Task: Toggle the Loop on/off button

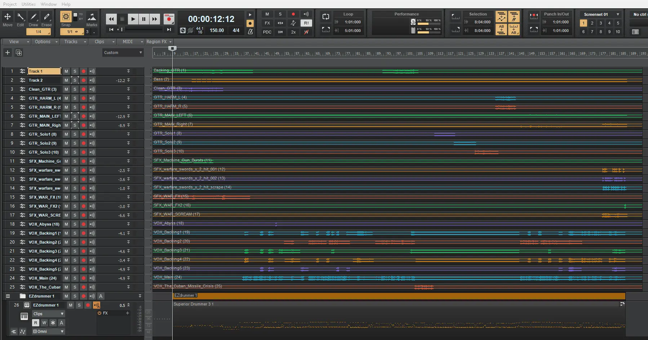Action: 326,17
